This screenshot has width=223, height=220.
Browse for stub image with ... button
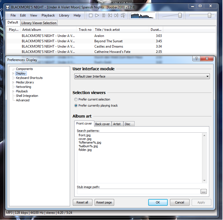point(204,192)
